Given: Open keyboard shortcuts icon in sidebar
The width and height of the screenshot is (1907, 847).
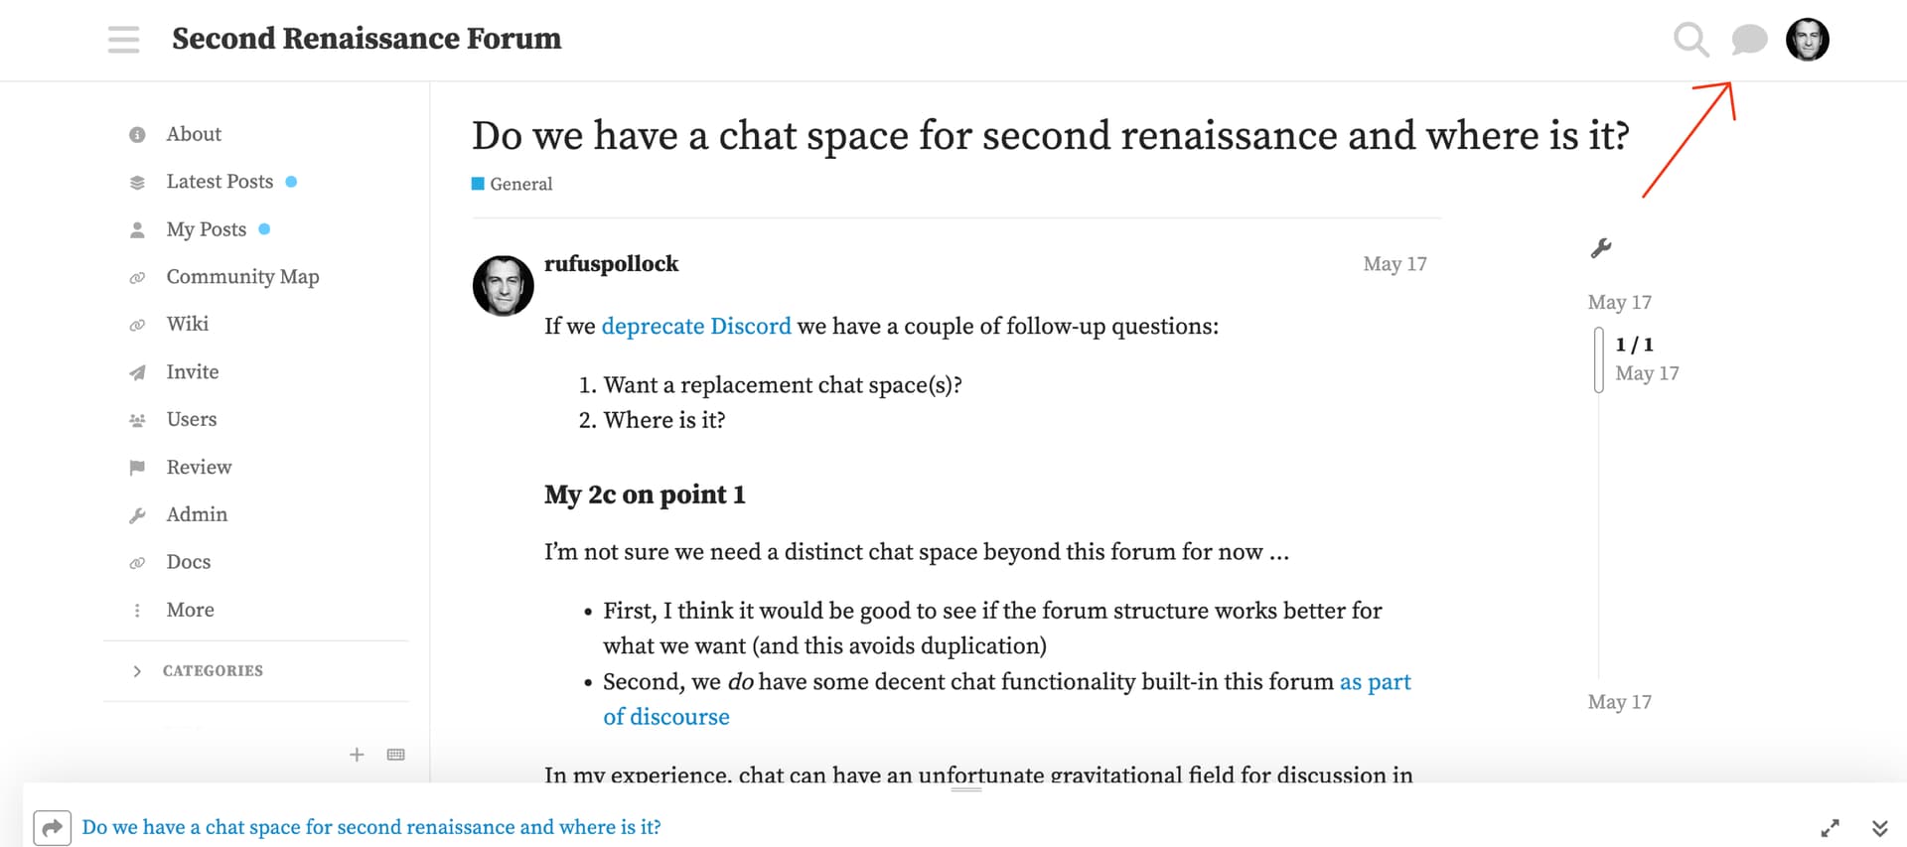Looking at the screenshot, I should [x=396, y=755].
